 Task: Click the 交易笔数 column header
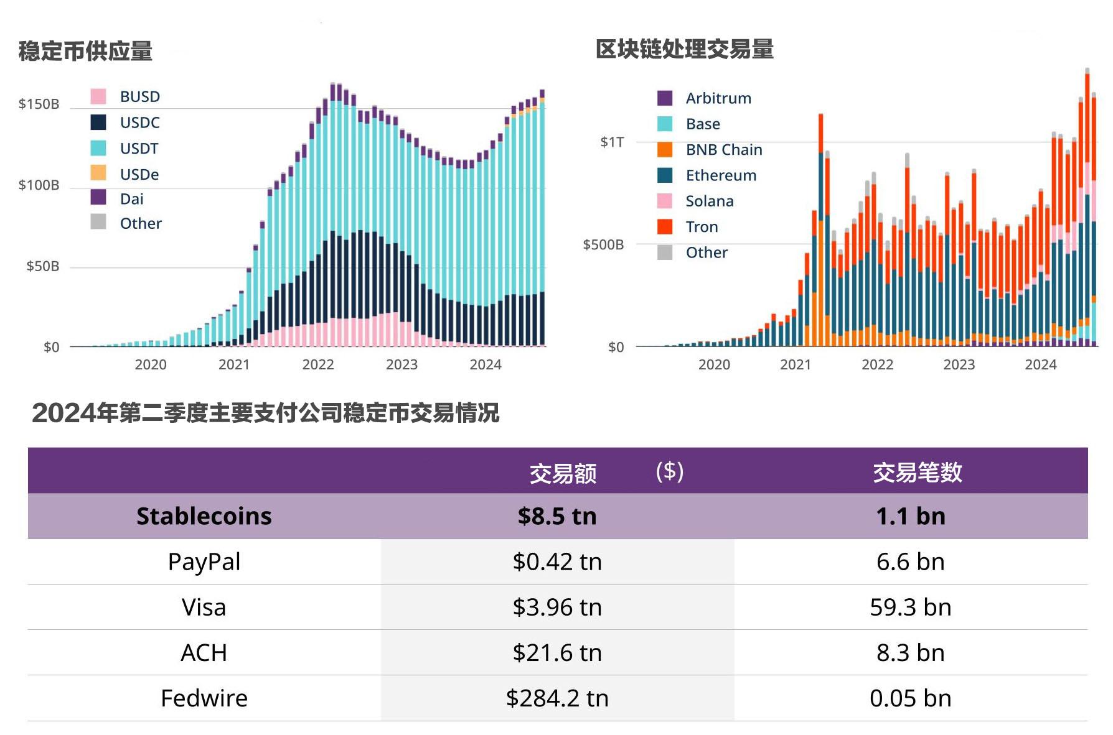917,473
